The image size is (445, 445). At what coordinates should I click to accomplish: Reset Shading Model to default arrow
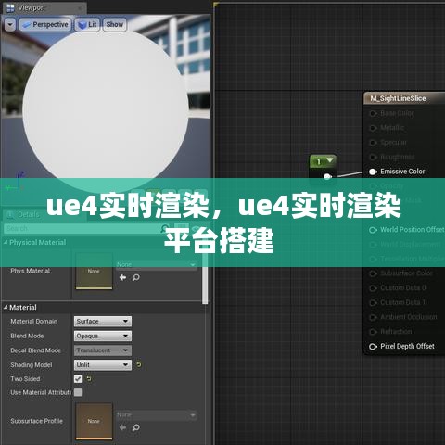(139, 365)
